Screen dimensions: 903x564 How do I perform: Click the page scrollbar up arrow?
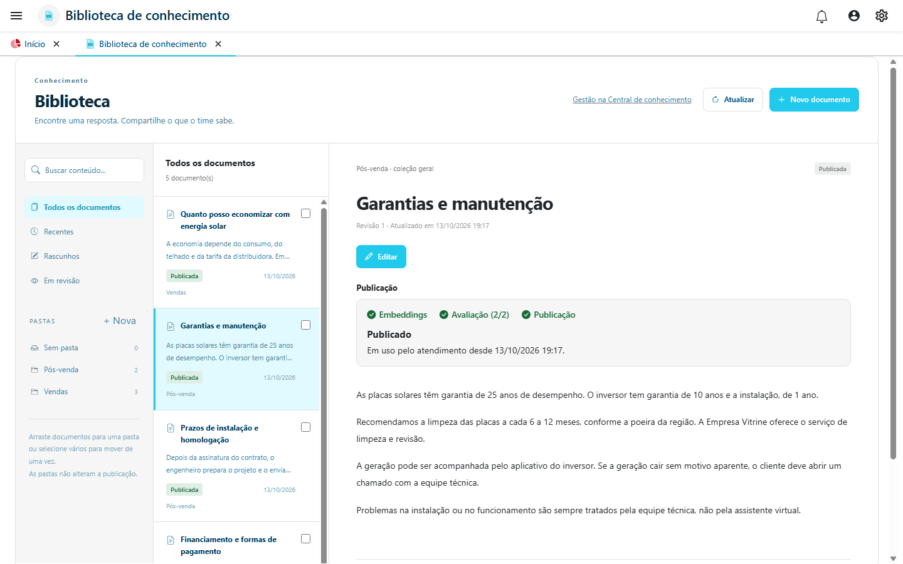pyautogui.click(x=893, y=61)
